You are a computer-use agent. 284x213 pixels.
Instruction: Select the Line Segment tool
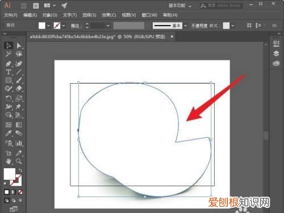coord(19,72)
